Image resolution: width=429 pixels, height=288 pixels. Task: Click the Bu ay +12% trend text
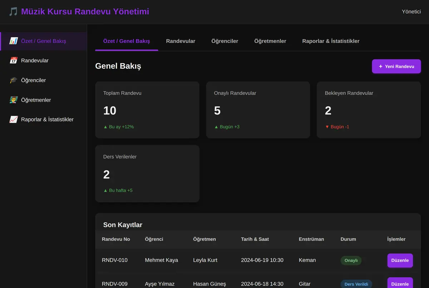pyautogui.click(x=119, y=127)
